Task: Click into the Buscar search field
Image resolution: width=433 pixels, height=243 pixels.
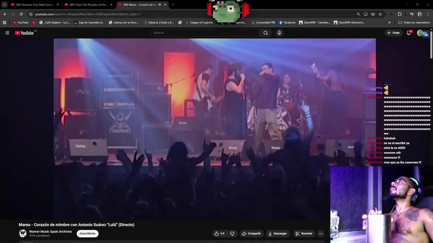Action: point(205,33)
